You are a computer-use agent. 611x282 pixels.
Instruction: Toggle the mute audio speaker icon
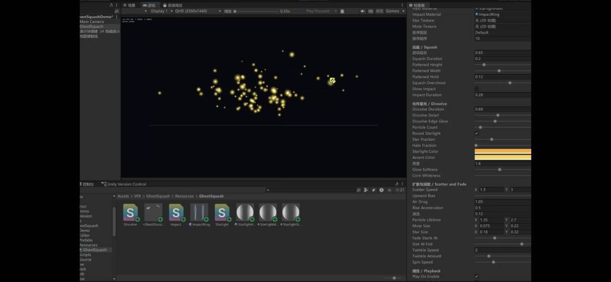click(363, 11)
